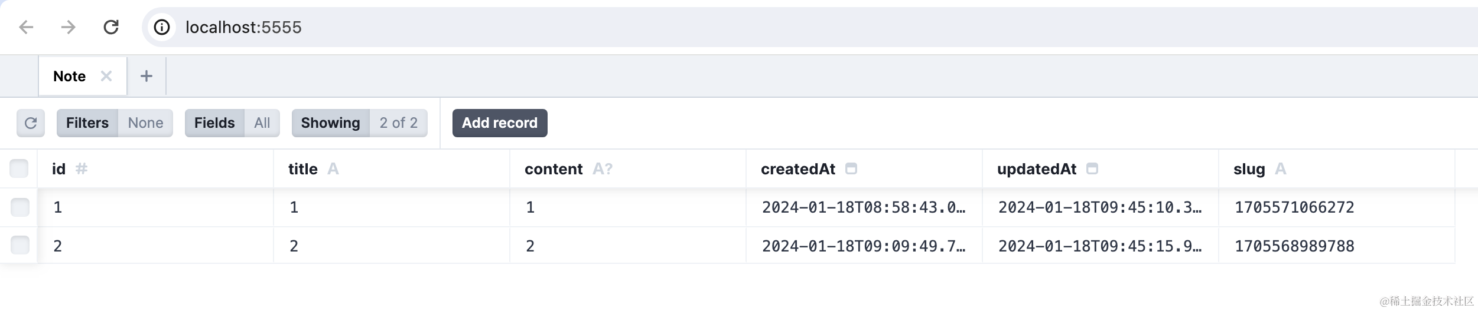This screenshot has width=1478, height=311.
Task: Reload the browser page
Action: [111, 27]
